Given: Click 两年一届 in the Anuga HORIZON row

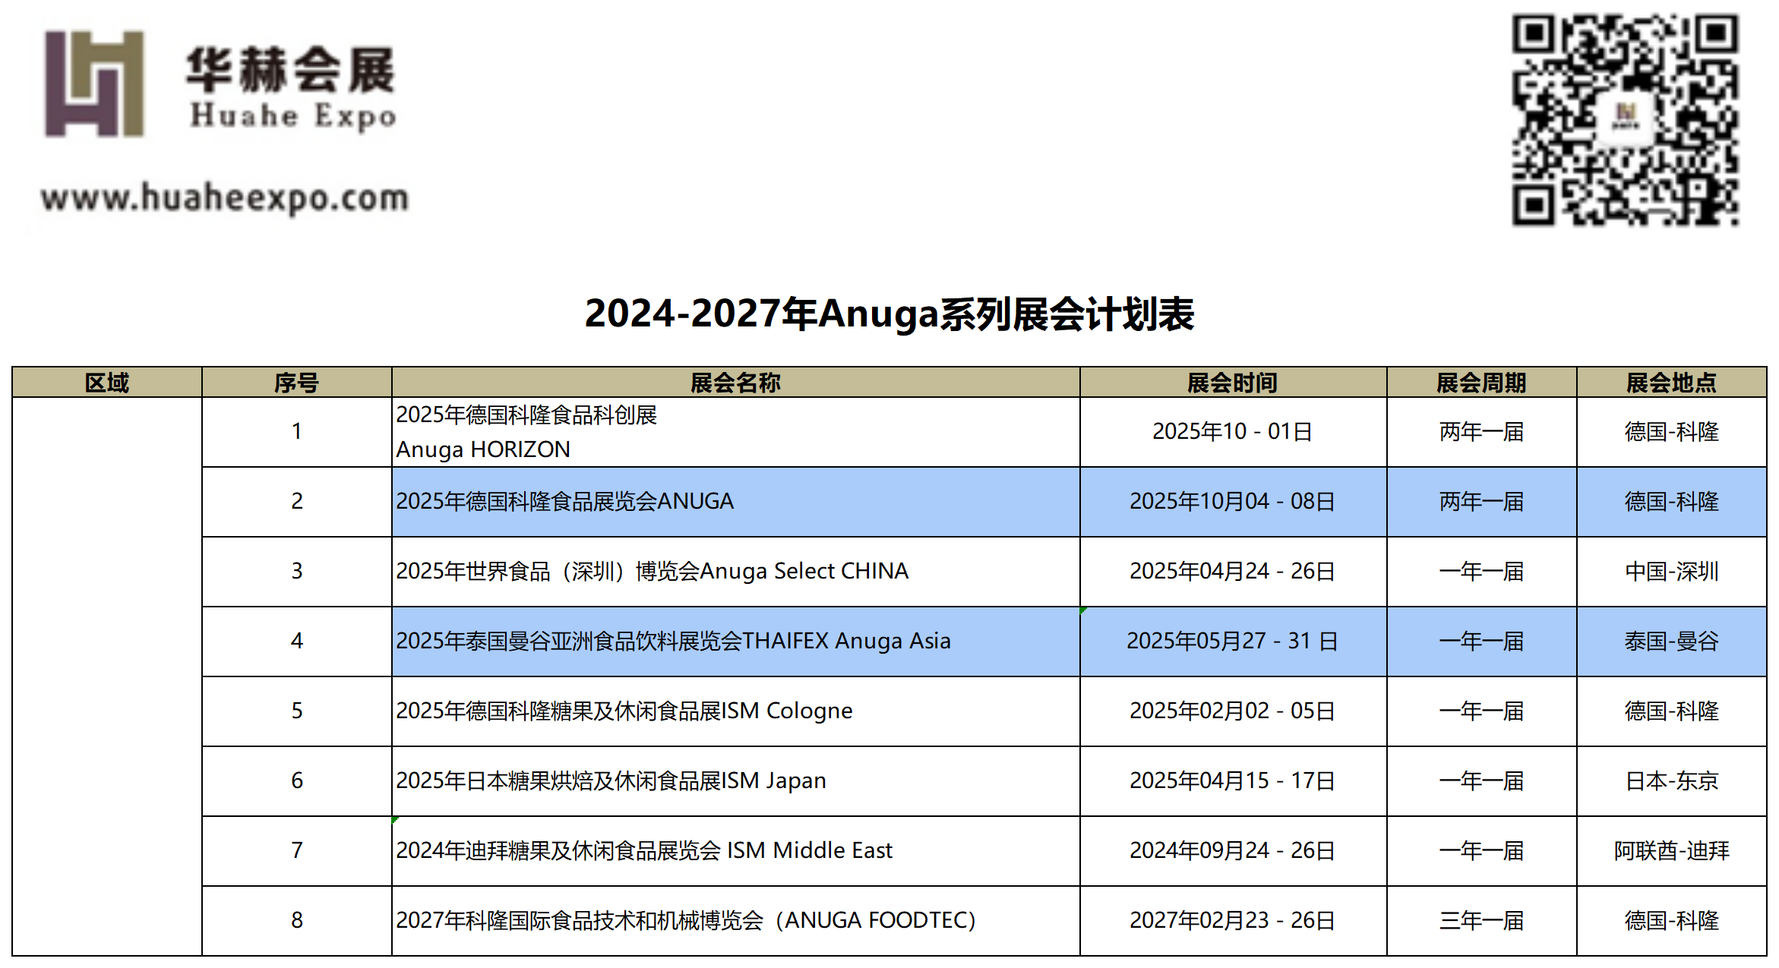Looking at the screenshot, I should click(x=1482, y=432).
